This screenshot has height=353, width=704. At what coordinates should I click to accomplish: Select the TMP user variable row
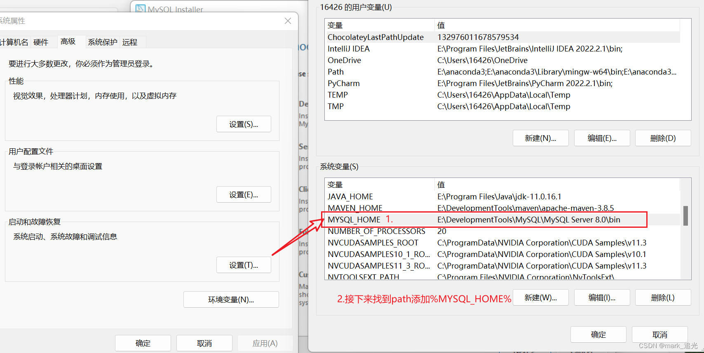pyautogui.click(x=502, y=106)
